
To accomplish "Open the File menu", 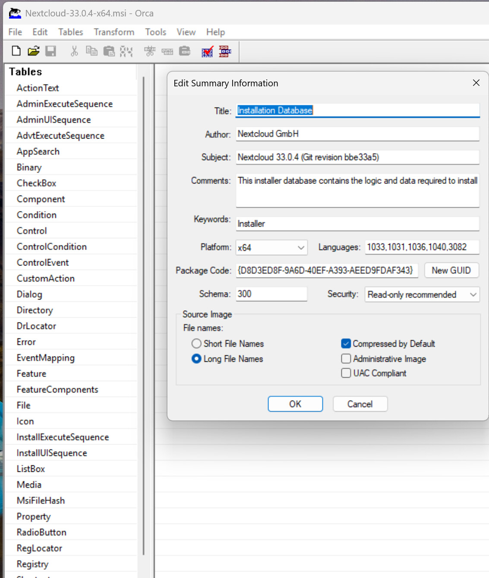I will pyautogui.click(x=15, y=32).
